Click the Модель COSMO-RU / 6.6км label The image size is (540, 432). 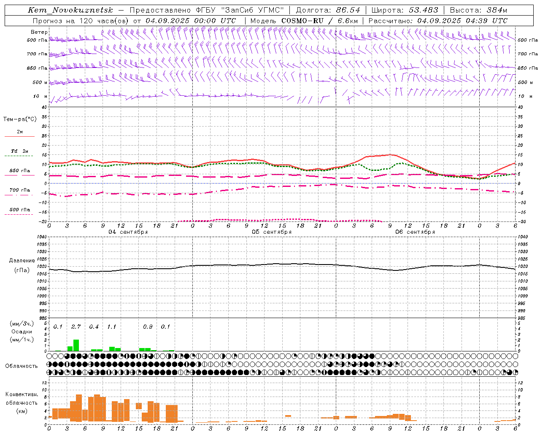(x=304, y=21)
